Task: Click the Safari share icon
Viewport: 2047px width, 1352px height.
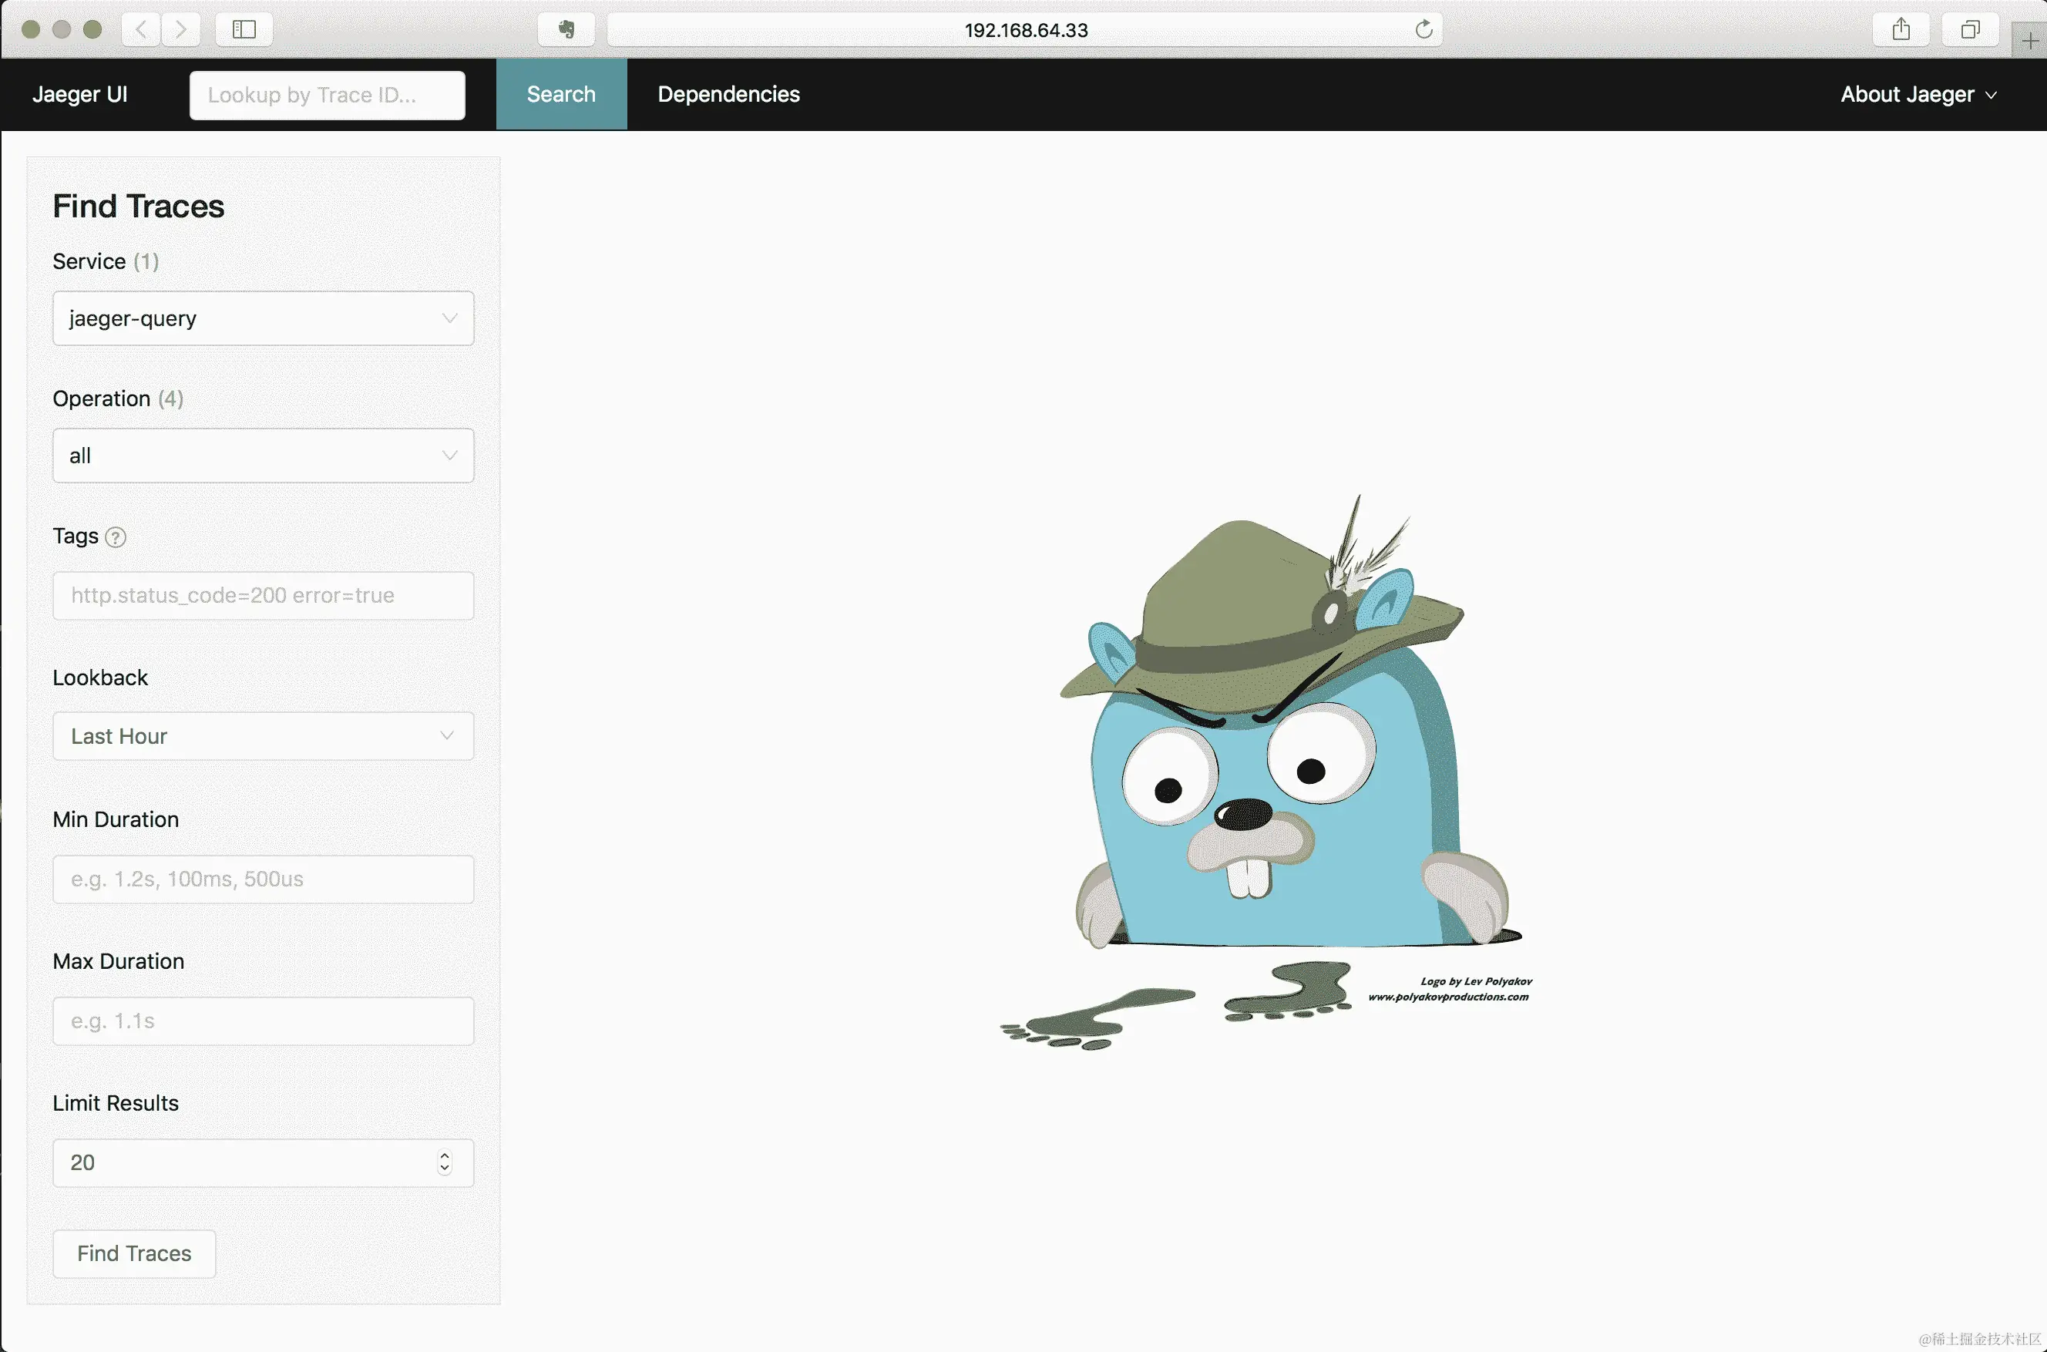Action: tap(1901, 29)
